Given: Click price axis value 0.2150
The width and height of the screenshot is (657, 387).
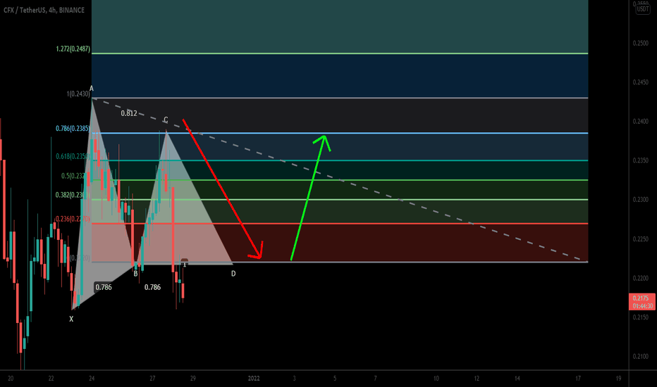Looking at the screenshot, I should [x=640, y=317].
